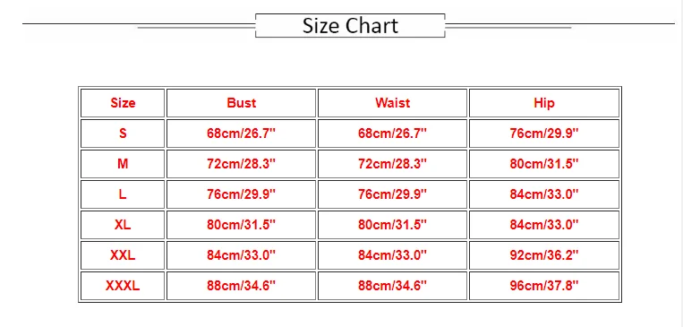Choose the XXL size row label

pyautogui.click(x=123, y=255)
